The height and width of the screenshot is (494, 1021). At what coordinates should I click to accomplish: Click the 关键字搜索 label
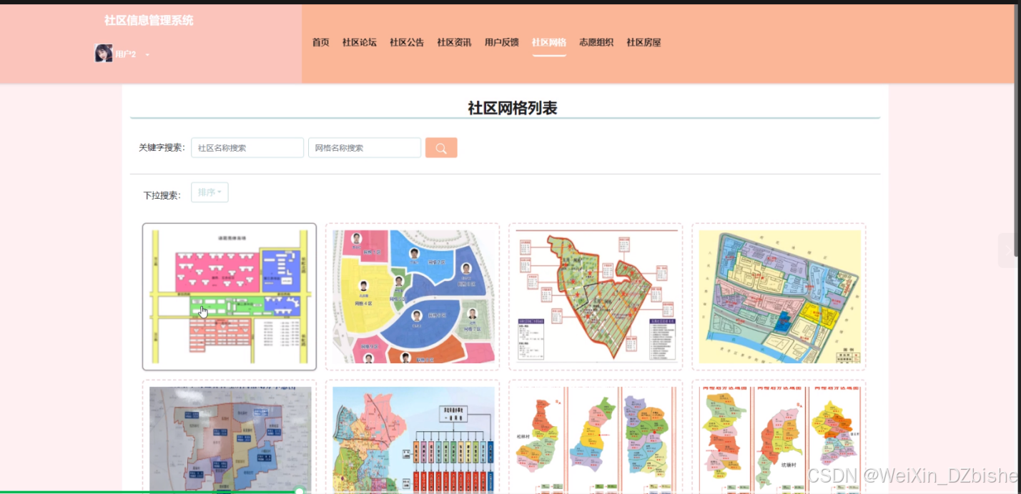(162, 148)
